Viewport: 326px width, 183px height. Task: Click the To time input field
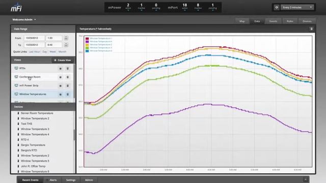click(x=54, y=45)
